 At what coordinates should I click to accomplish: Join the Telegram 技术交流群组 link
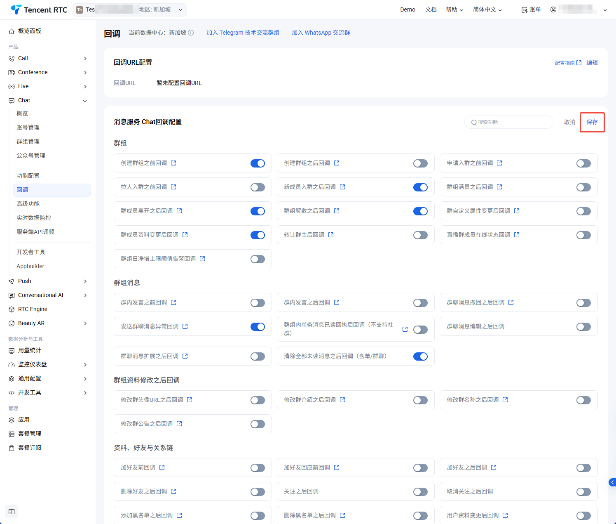coord(243,33)
